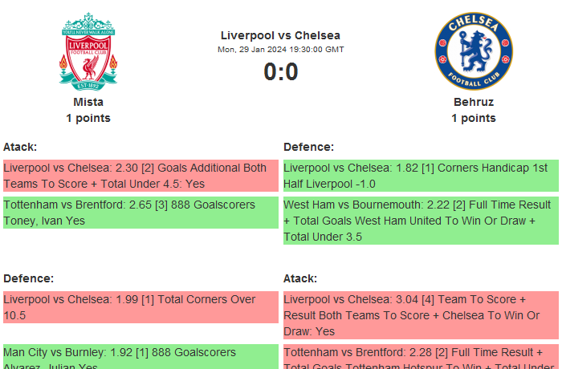This screenshot has height=369, width=562.
Task: Click the Chelsea club crest
Action: (x=473, y=51)
